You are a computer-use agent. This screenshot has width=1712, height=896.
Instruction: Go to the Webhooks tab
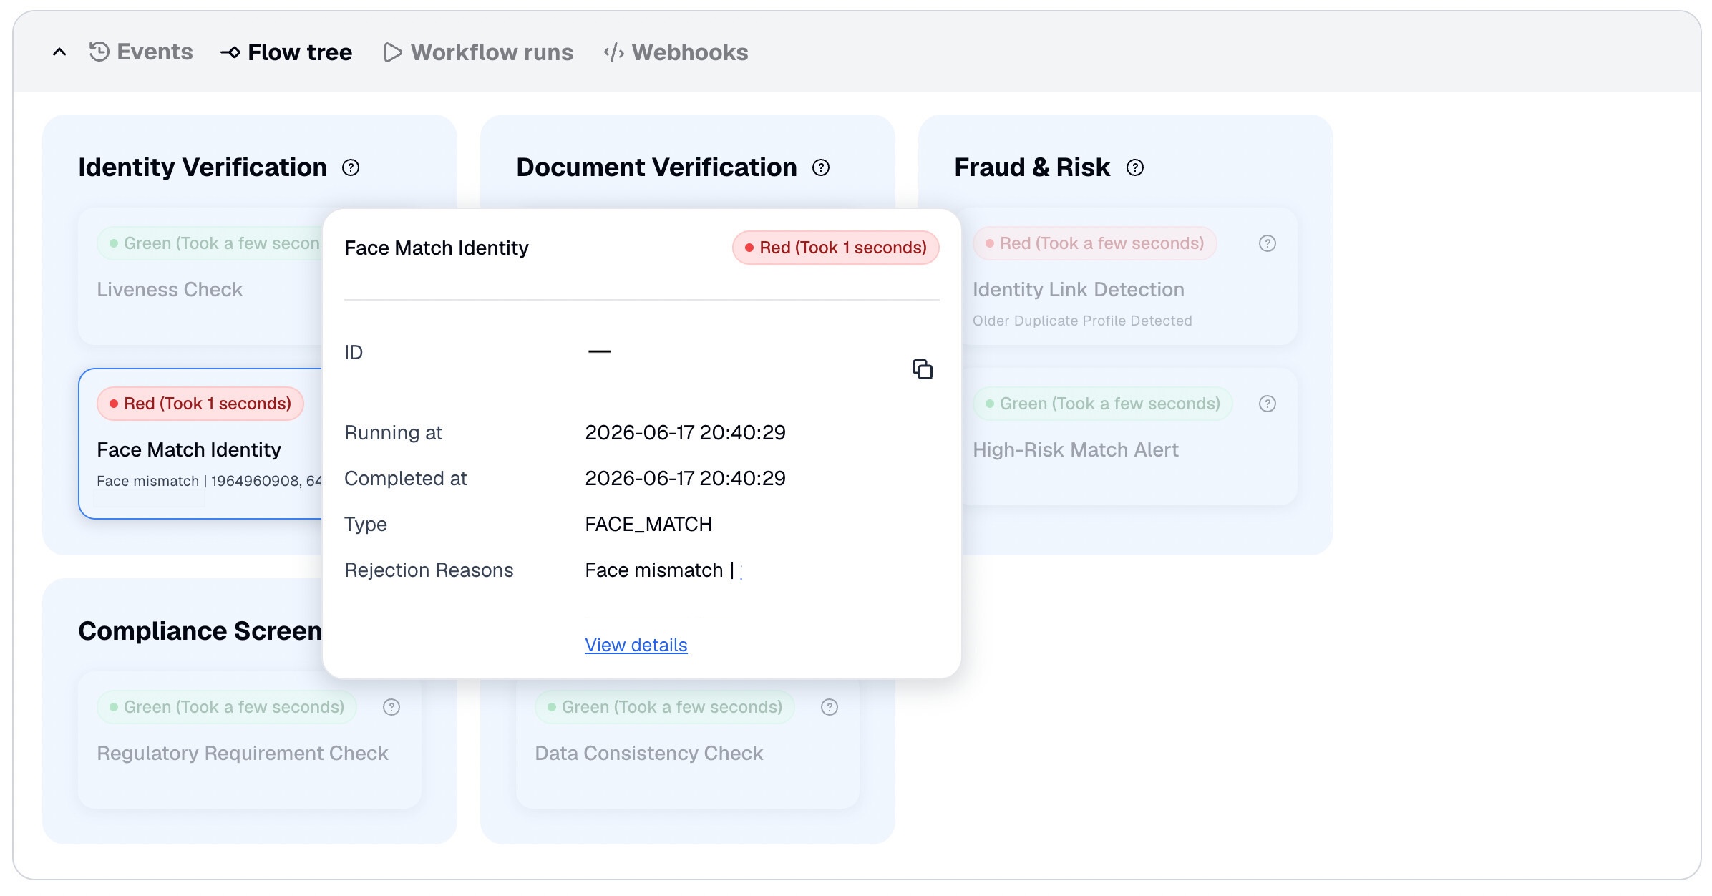click(676, 52)
